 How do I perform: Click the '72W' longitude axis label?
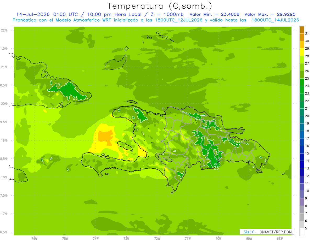157,239
